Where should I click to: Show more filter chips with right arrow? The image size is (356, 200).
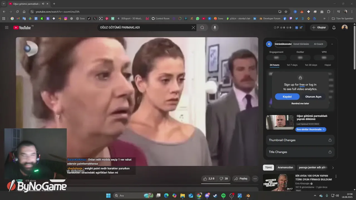pyautogui.click(x=333, y=167)
